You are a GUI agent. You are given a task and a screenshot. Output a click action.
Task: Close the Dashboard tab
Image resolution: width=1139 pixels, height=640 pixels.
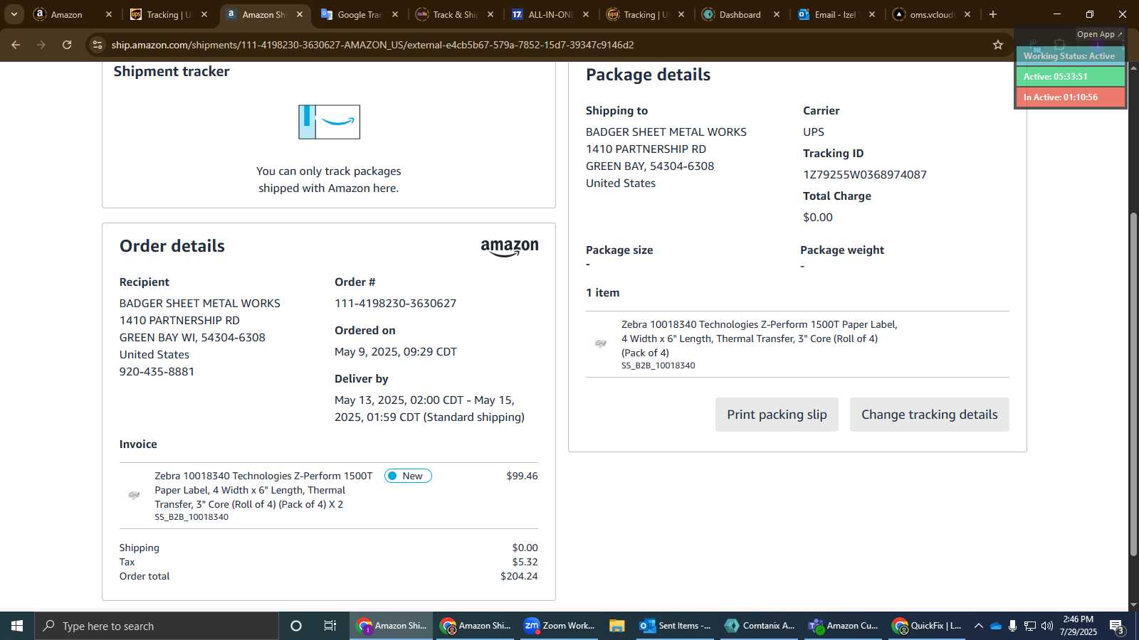(x=777, y=14)
